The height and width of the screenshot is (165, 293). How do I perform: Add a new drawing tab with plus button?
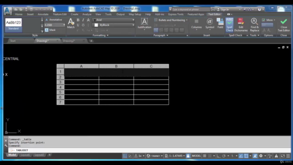[91, 41]
